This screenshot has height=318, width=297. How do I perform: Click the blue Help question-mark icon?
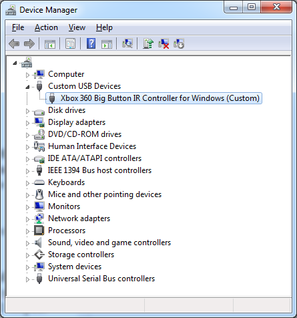click(x=91, y=43)
